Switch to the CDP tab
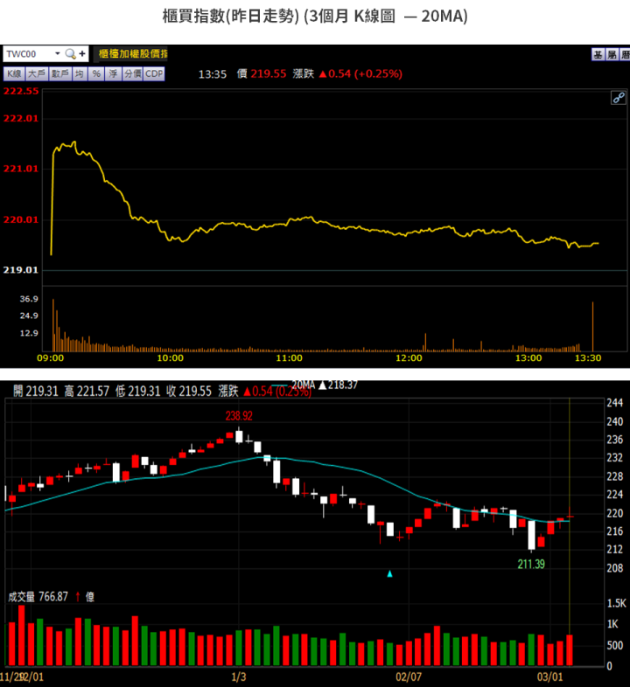This screenshot has height=687, width=630. (154, 73)
